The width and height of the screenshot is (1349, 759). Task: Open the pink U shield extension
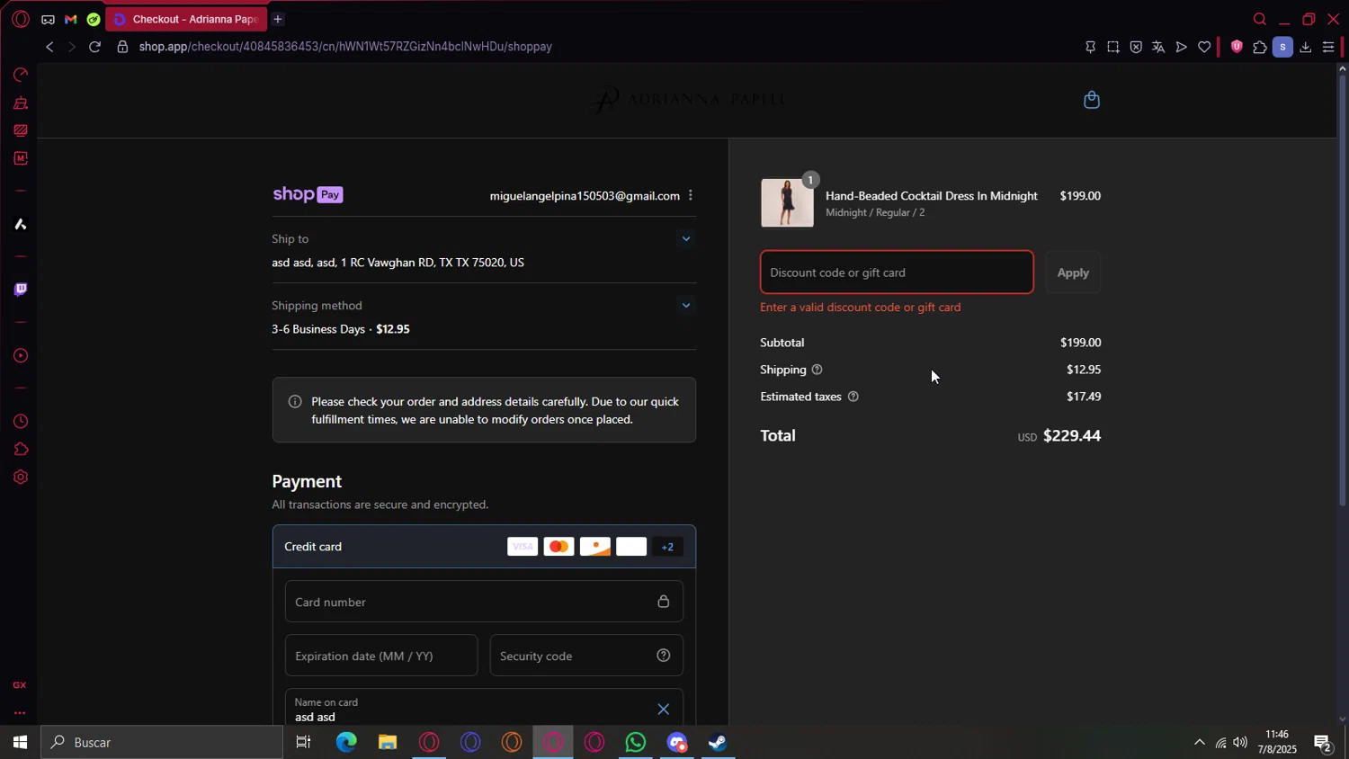1237,47
